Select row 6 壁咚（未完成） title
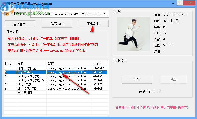Image resolution: width=197 pixels, height=119 pixels. tap(27, 88)
